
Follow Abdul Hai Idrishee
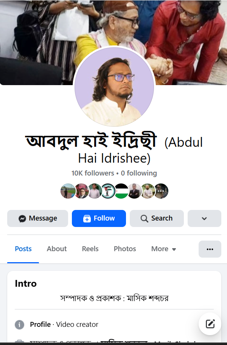coord(99,219)
